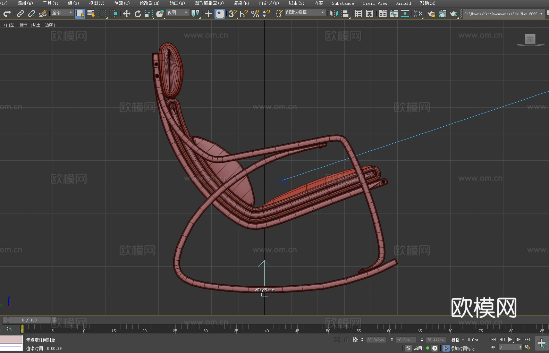Click the ViewCube face in viewport
The width and height of the screenshot is (549, 353).
530,39
